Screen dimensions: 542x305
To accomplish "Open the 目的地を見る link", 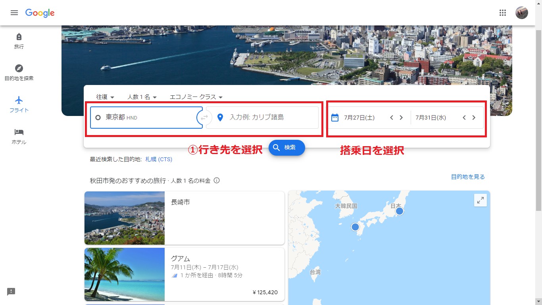I will [x=468, y=177].
